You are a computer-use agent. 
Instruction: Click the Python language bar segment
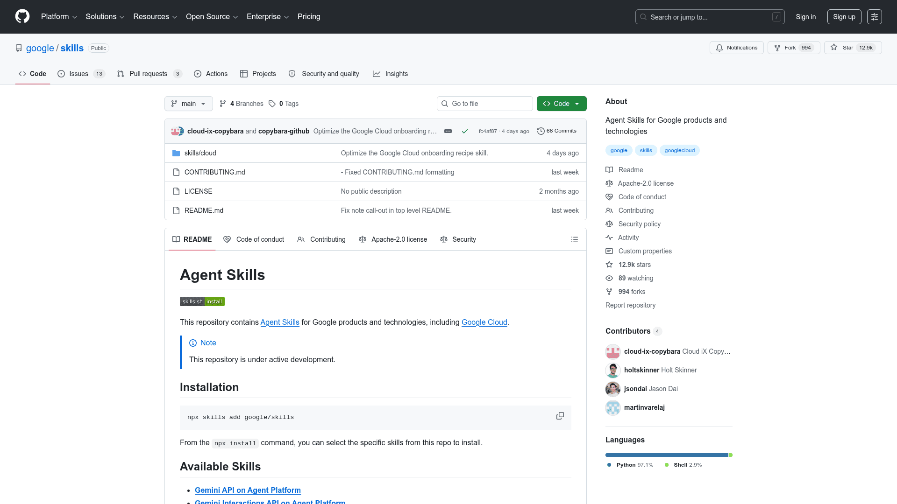pos(667,455)
